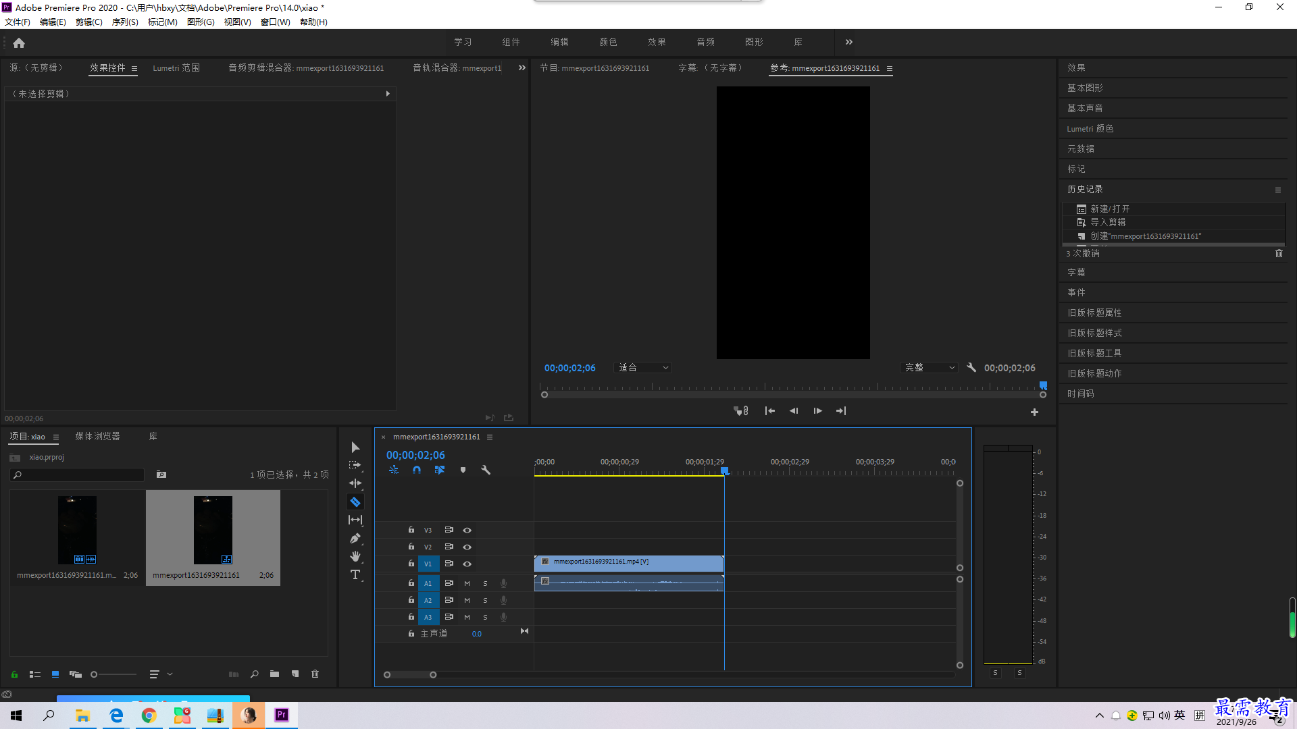The width and height of the screenshot is (1297, 729).
Task: Add marker in timeline header
Action: coord(463,470)
